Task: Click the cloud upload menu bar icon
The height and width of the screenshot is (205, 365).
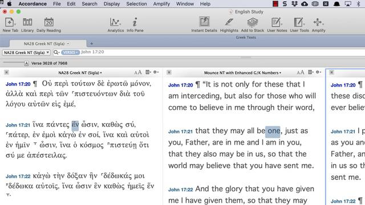Action: click(x=305, y=4)
